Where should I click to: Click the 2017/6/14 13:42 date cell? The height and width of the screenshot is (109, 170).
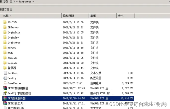(x=73, y=93)
